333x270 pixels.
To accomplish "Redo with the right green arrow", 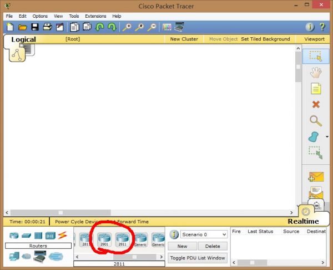I will point(112,27).
